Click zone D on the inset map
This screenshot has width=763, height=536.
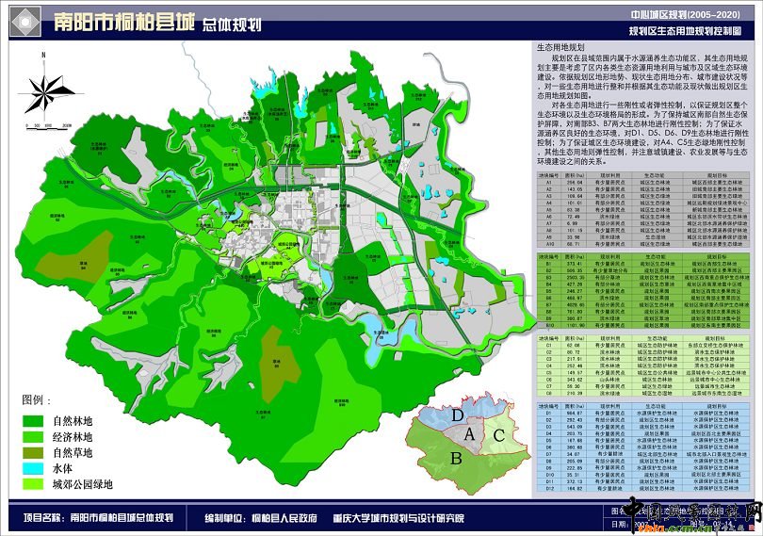(x=456, y=414)
